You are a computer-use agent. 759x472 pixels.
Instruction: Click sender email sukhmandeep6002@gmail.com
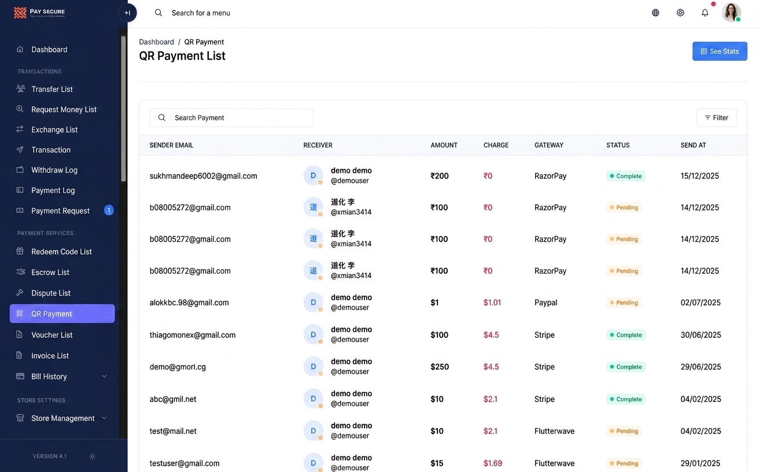coord(204,176)
